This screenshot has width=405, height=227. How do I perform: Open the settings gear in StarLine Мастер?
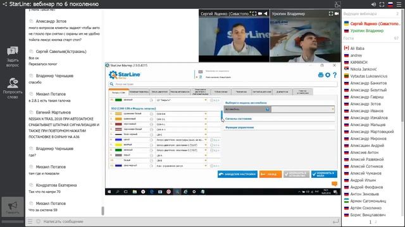coord(328,75)
